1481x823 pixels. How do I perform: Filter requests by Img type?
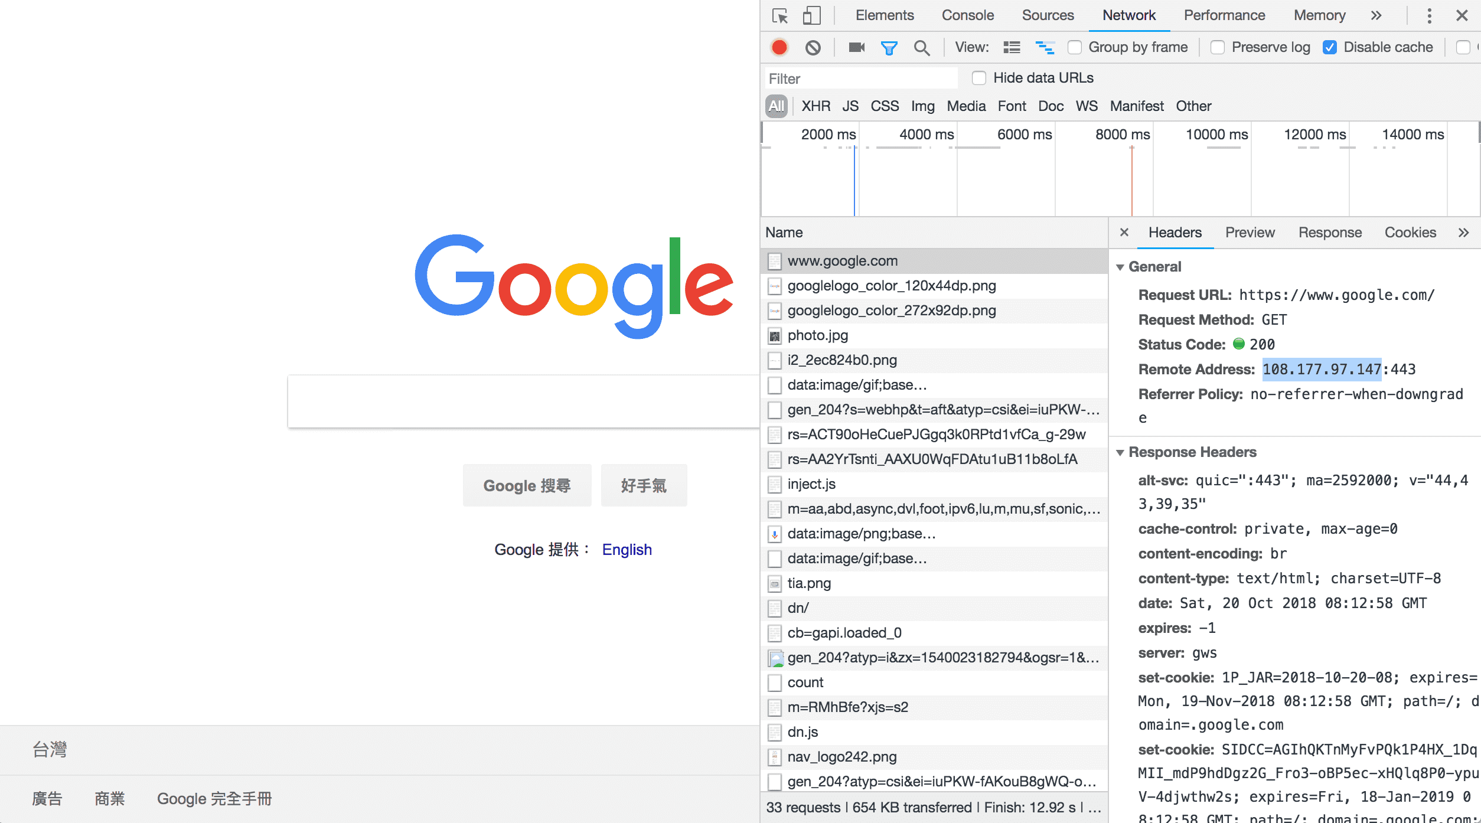(922, 106)
